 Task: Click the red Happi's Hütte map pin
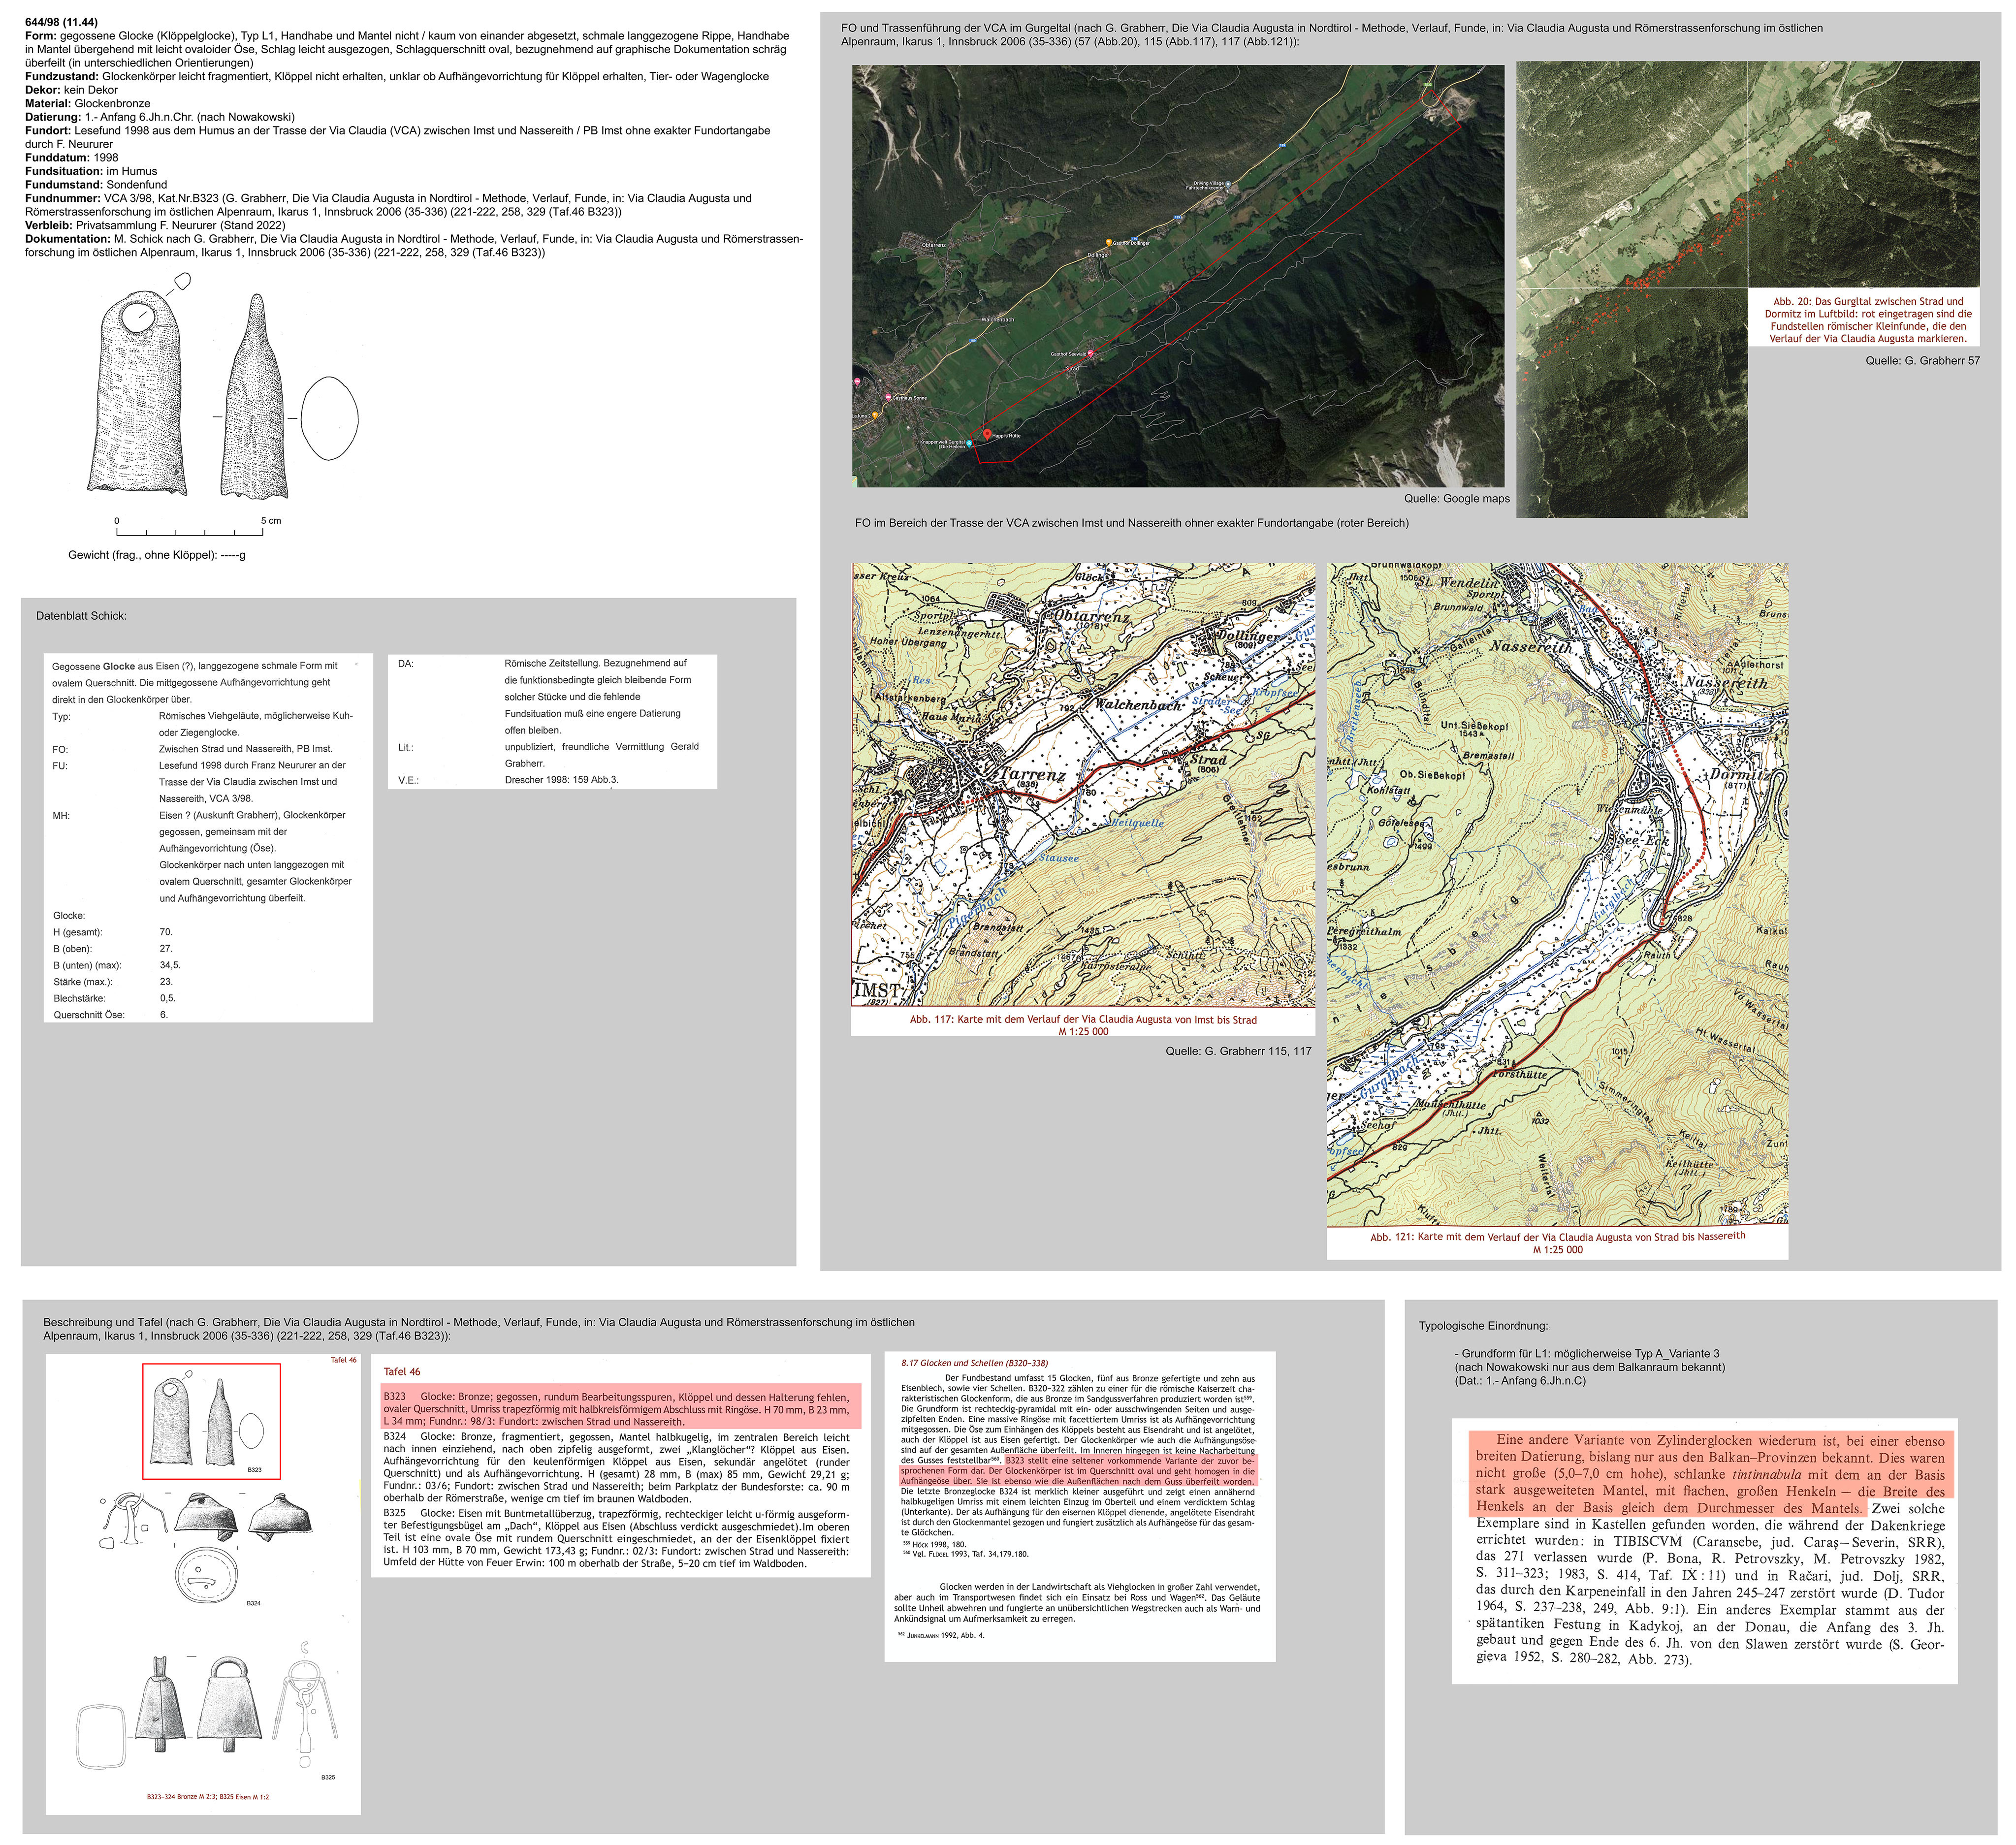[988, 435]
